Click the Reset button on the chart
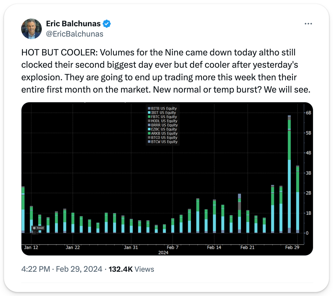The height and width of the screenshot is (296, 333). pos(40,228)
